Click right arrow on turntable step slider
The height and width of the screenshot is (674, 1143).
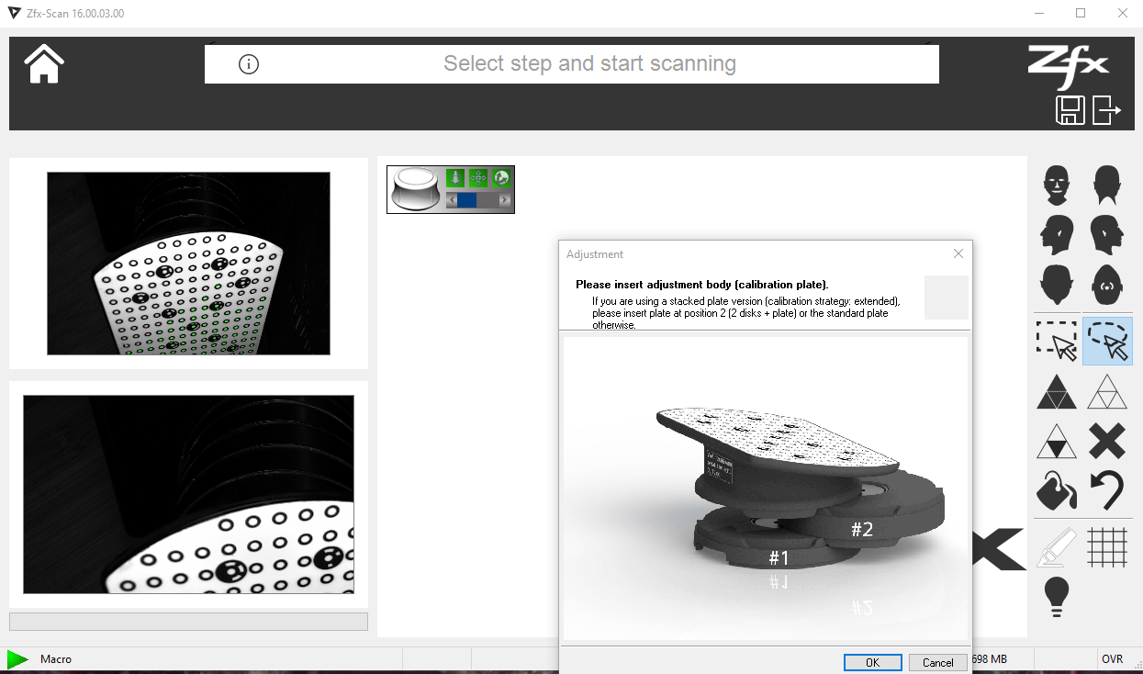504,200
